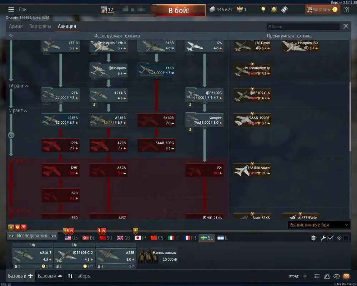Open the hamburger main menu
The height and width of the screenshot is (286, 357).
(x=11, y=10)
